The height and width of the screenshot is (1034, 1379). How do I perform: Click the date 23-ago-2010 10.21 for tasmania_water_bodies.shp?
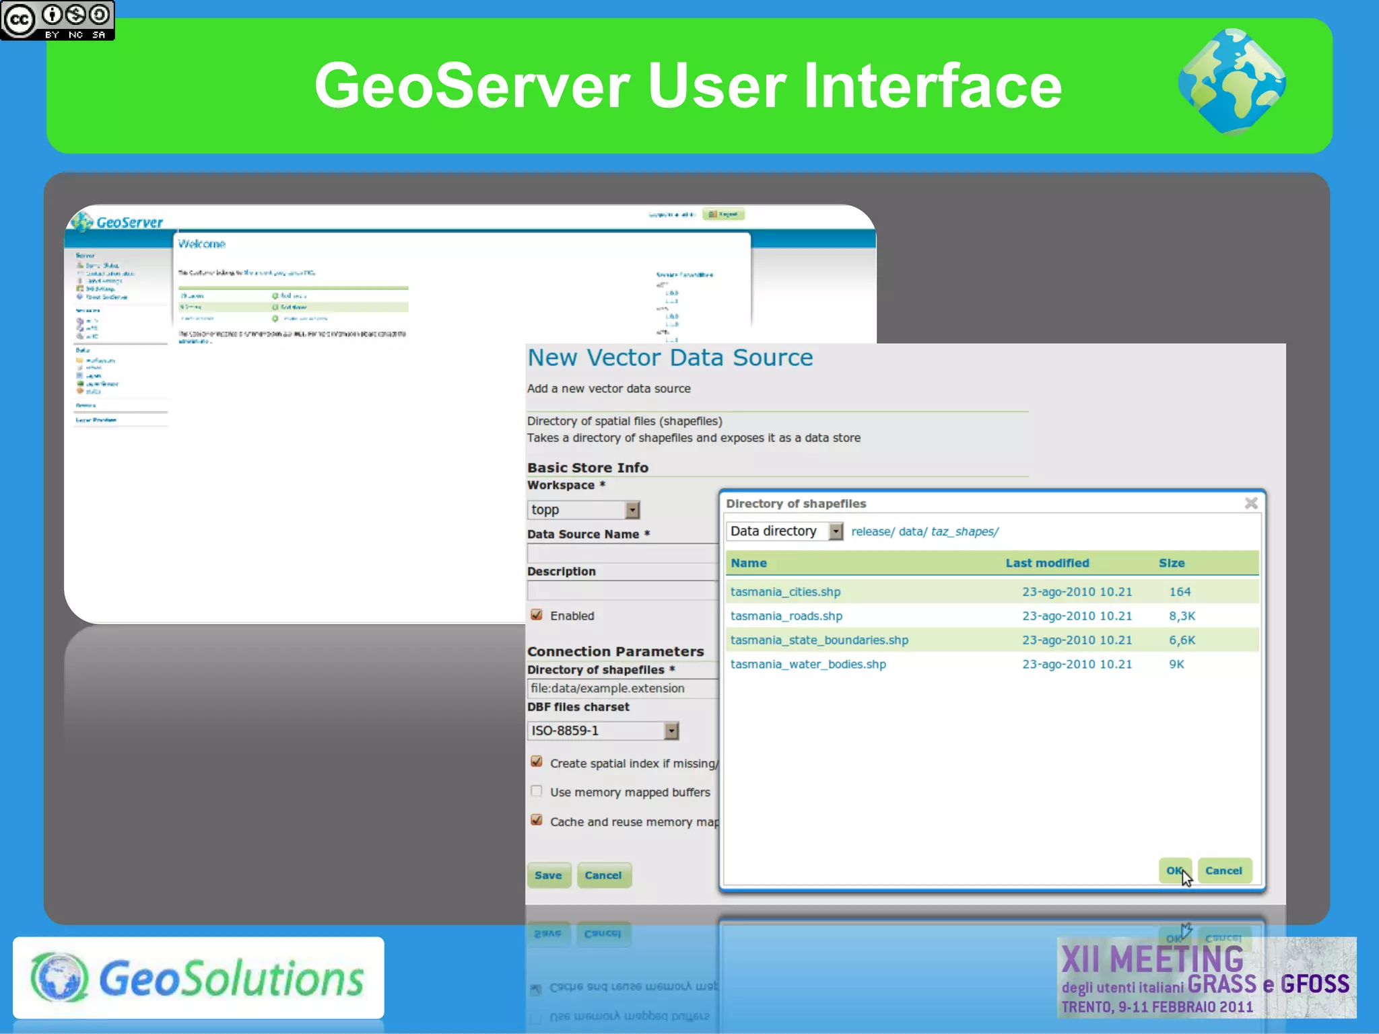coord(1077,665)
